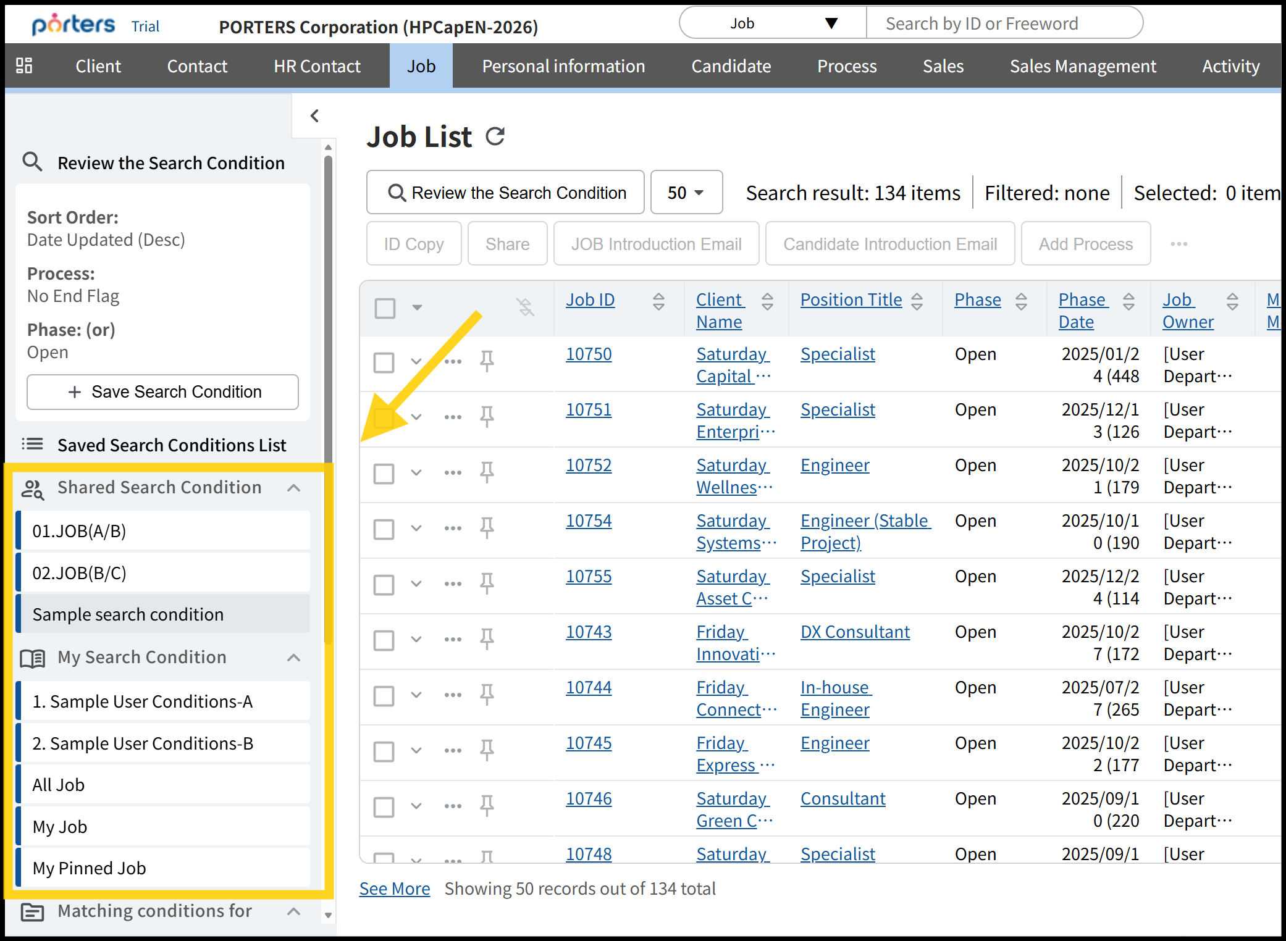The height and width of the screenshot is (941, 1286).
Task: Click the See More link
Action: coord(394,889)
